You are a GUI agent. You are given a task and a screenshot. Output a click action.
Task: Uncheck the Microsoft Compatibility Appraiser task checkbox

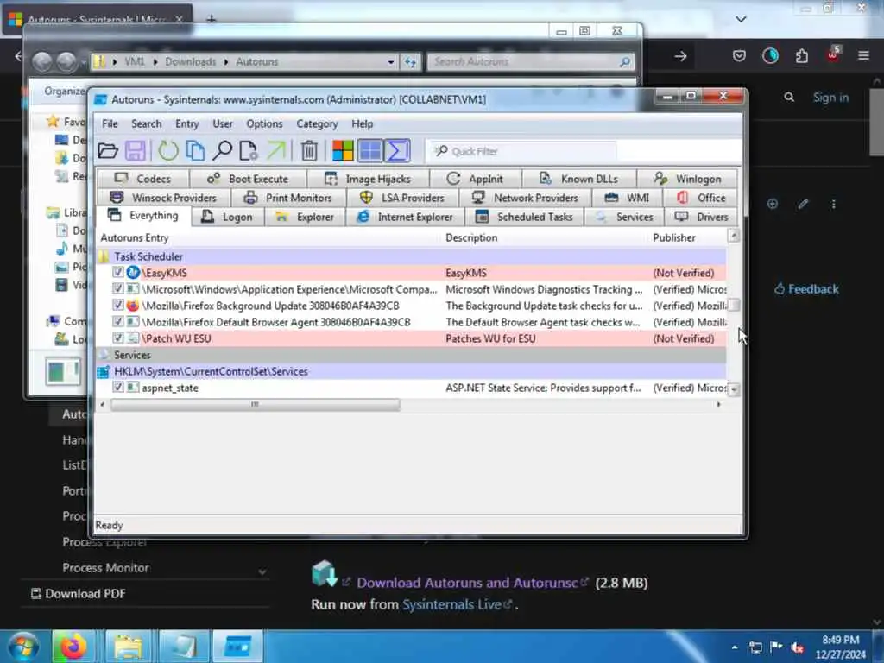[117, 288]
